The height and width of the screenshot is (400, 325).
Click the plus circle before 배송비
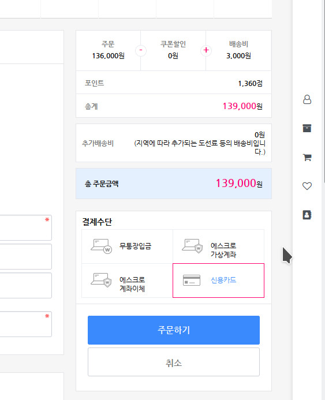click(x=206, y=50)
